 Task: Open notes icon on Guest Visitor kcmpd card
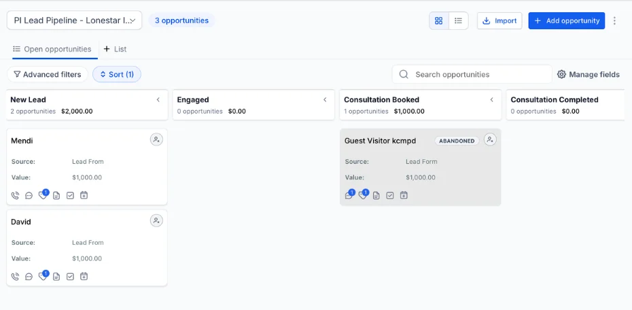coord(376,196)
